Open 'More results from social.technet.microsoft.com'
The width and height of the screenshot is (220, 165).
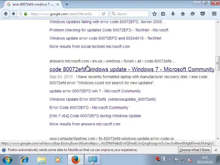(90, 46)
